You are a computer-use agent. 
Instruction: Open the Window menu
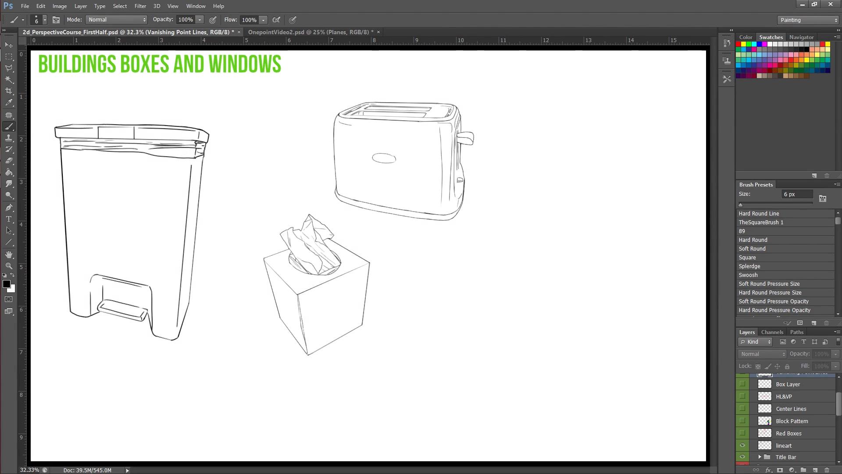196,6
